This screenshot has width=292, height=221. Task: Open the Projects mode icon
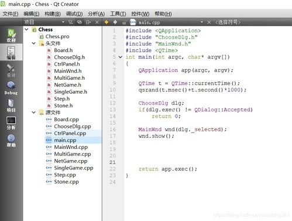point(11,105)
